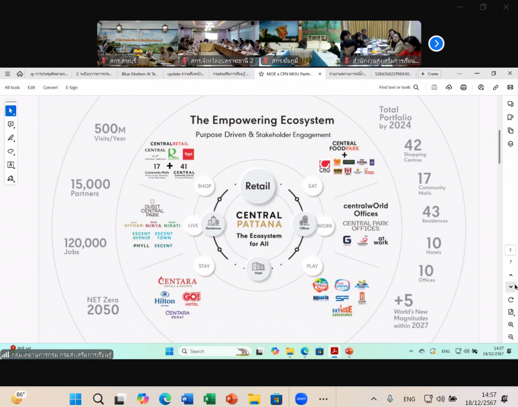Click the Create button
The width and height of the screenshot is (518, 407).
(x=429, y=74)
